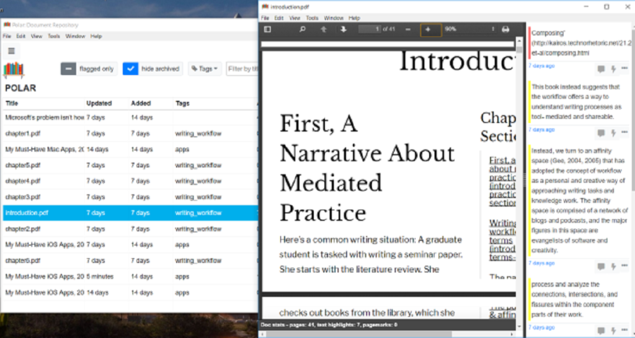Zoom in with the plus icon
Image resolution: width=635 pixels, height=338 pixels.
427,29
